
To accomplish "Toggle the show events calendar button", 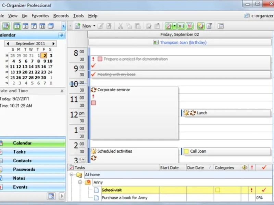I will pos(189,26).
